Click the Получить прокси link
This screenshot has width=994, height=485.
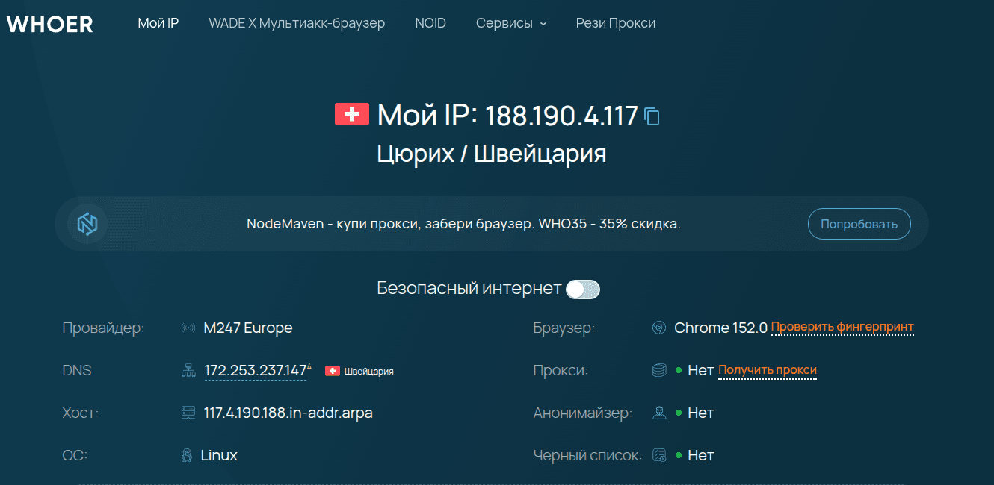(768, 369)
